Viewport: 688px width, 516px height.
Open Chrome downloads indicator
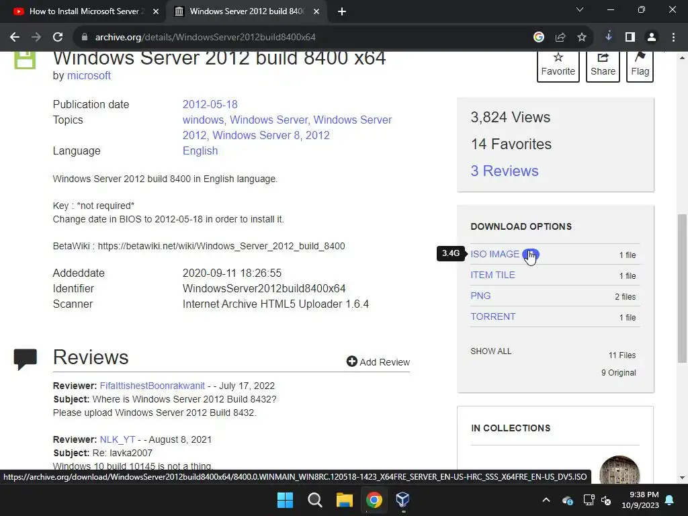point(609,37)
